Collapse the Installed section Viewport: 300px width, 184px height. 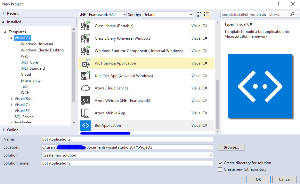tap(4, 22)
